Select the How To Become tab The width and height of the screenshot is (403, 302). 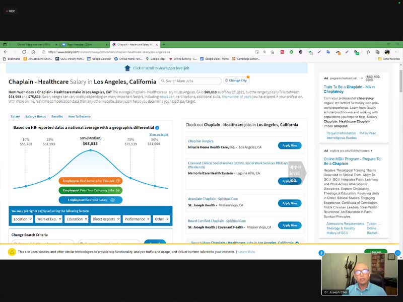pyautogui.click(x=80, y=116)
